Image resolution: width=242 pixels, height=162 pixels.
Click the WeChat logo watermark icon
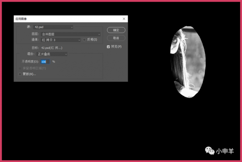tap(209, 151)
